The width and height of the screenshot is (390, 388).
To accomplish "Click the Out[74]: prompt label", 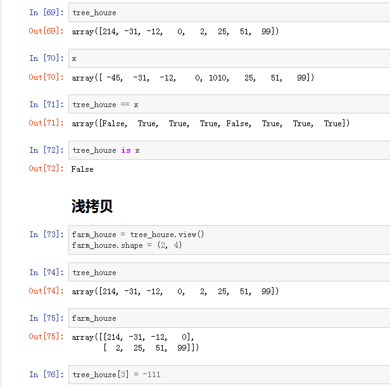I will [46, 291].
